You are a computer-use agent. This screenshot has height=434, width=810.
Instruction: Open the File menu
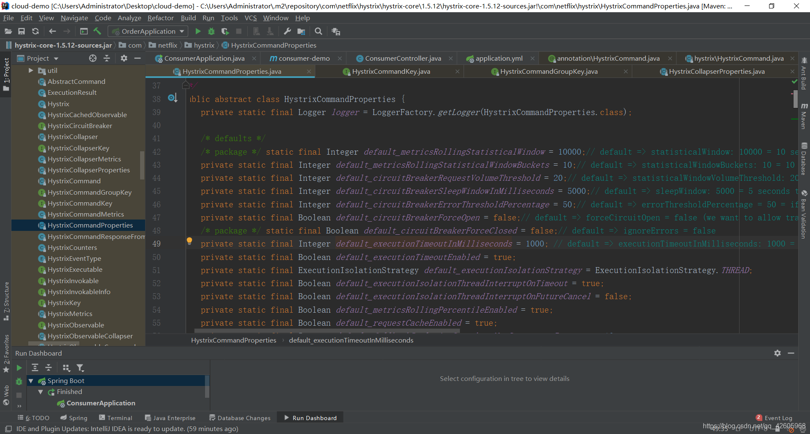(x=8, y=18)
